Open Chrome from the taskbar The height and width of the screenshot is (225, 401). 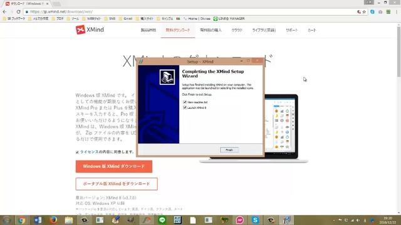[22, 220]
